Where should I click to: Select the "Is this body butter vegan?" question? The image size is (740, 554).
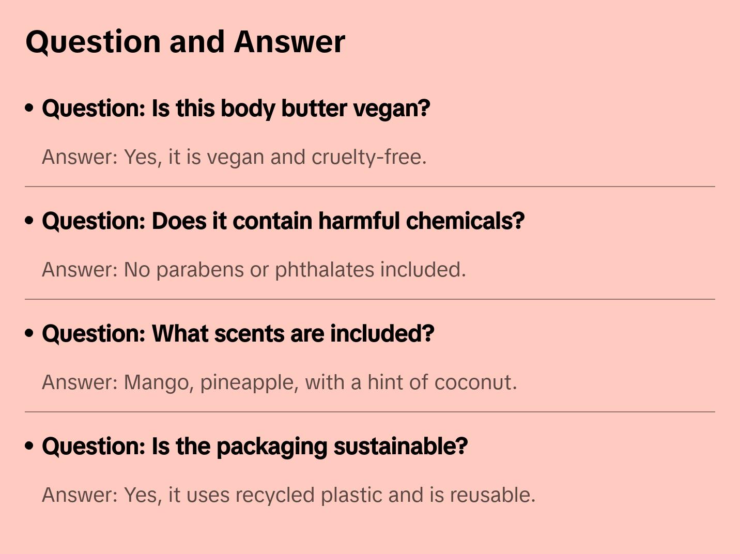point(236,109)
